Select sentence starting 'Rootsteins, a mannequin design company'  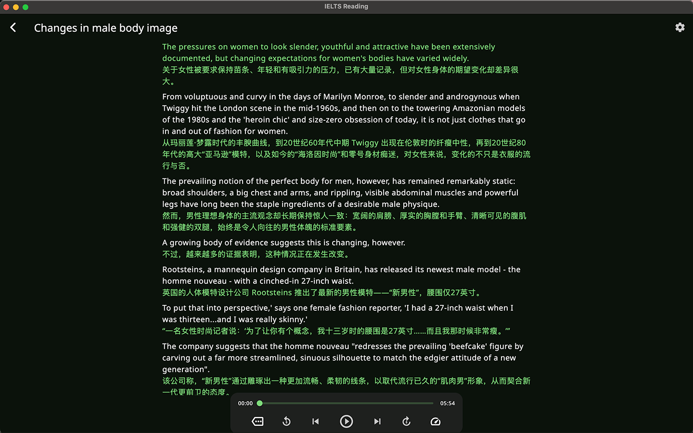tap(341, 275)
